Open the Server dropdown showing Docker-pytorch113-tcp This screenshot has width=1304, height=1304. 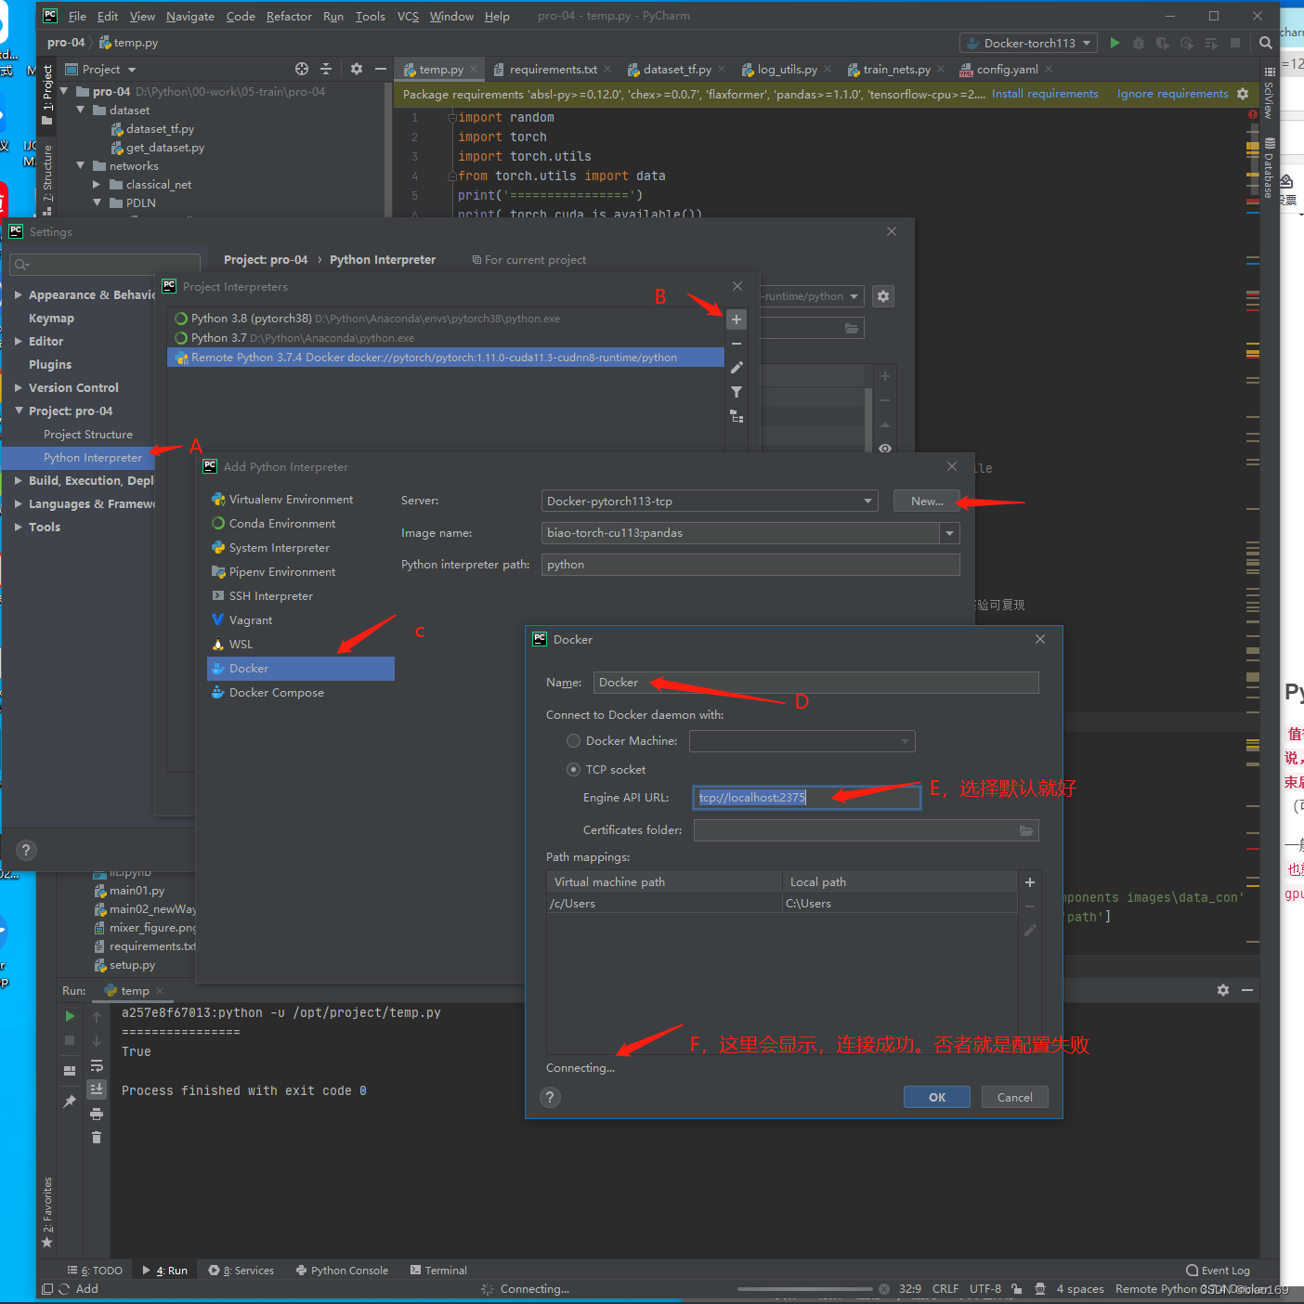click(866, 501)
